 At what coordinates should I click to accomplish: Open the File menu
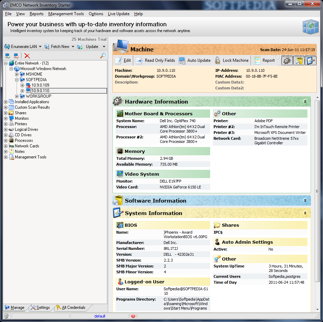pyautogui.click(x=8, y=14)
